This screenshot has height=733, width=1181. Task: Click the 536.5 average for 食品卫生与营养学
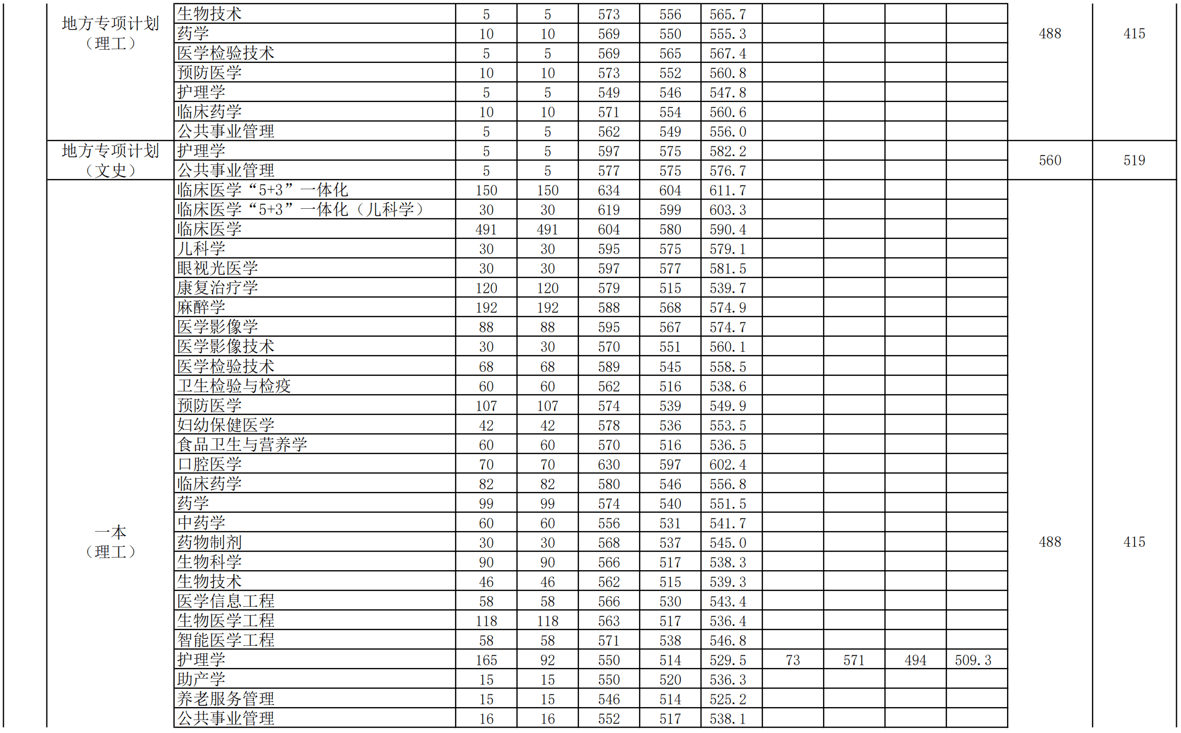tap(728, 445)
